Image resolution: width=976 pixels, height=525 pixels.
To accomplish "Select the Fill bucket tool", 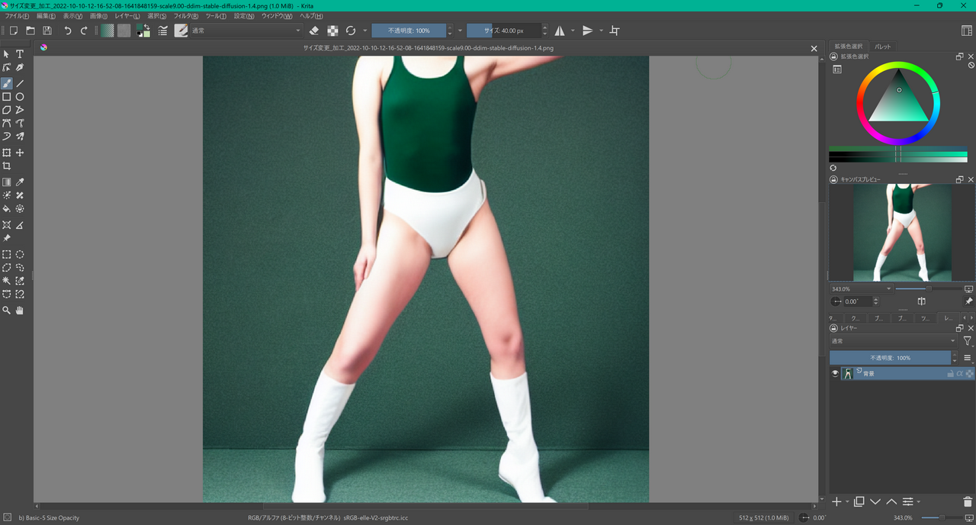I will pos(7,208).
